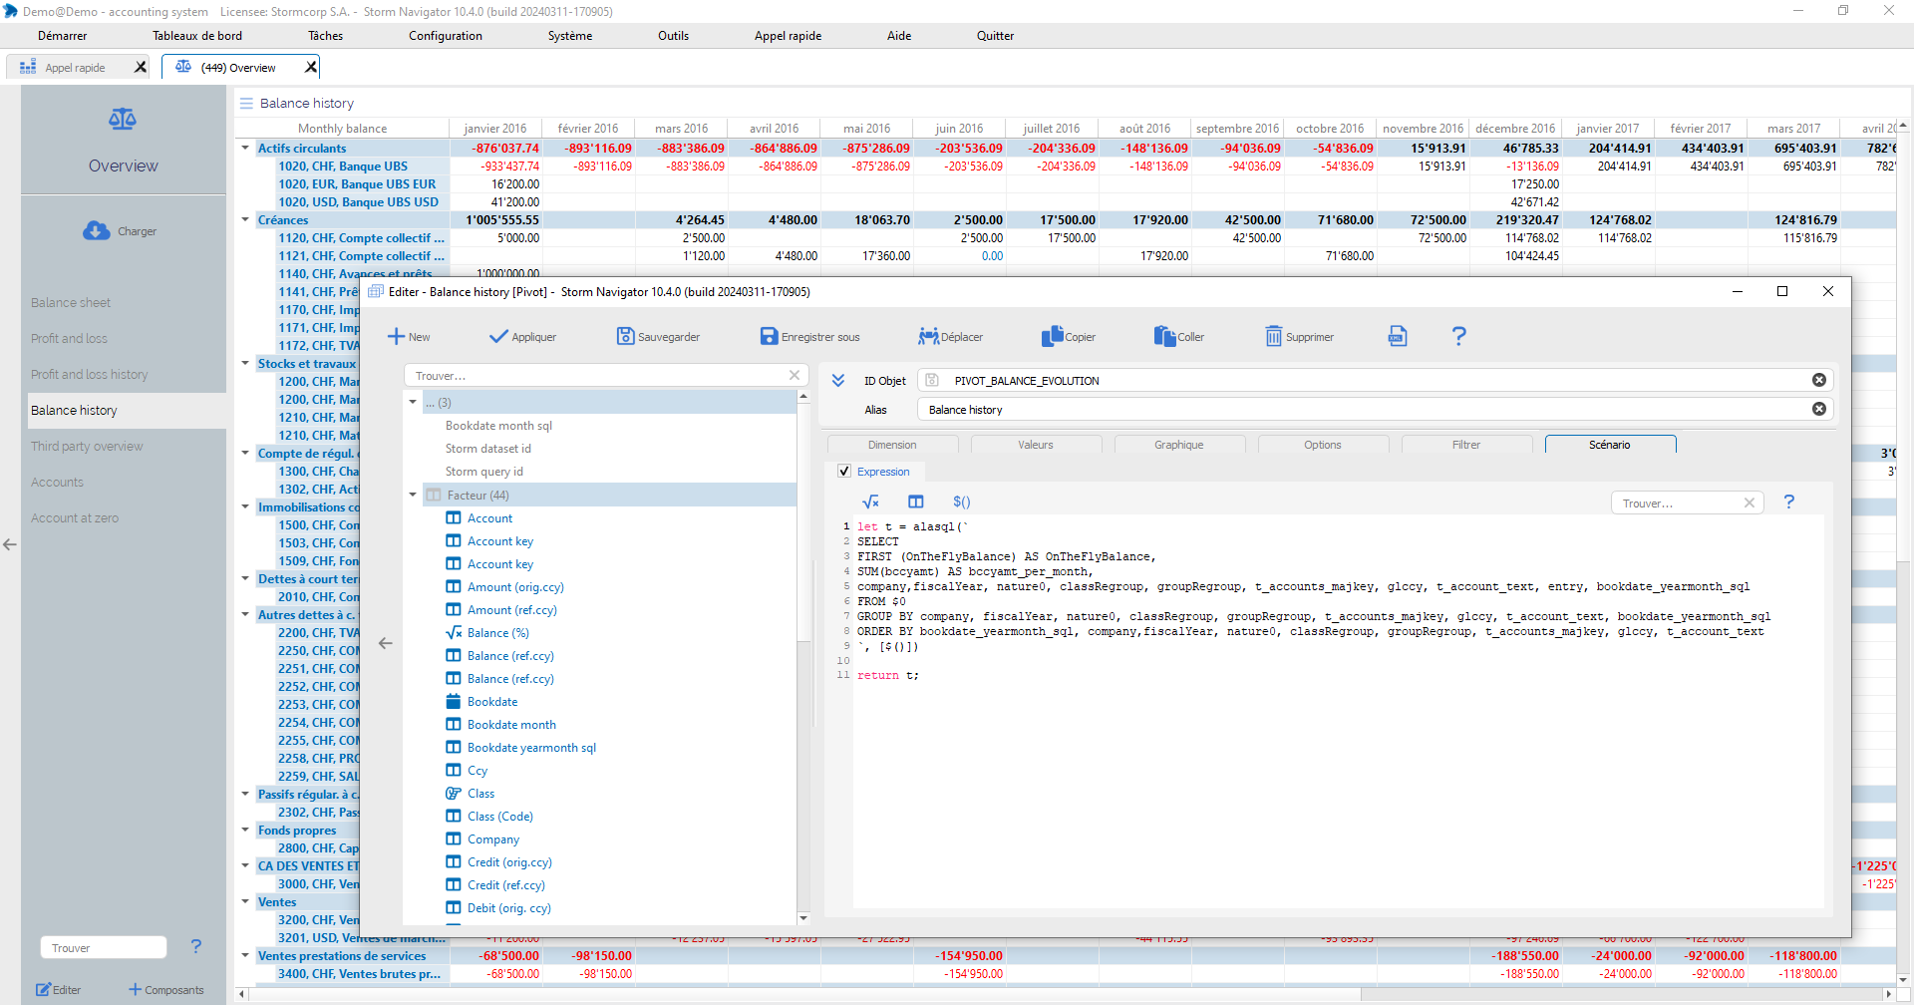Viewport: 1914px width, 1006px height.
Task: Open the Tableaux de bord menu
Action: pyautogui.click(x=197, y=35)
